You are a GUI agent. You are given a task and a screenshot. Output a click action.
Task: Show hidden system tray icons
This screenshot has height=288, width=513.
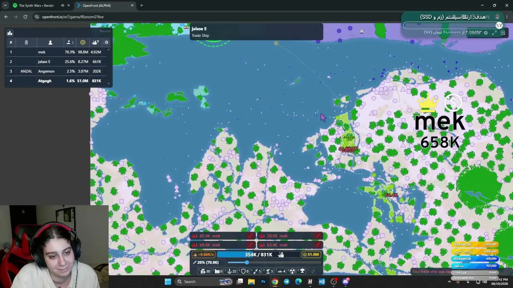click(x=449, y=282)
